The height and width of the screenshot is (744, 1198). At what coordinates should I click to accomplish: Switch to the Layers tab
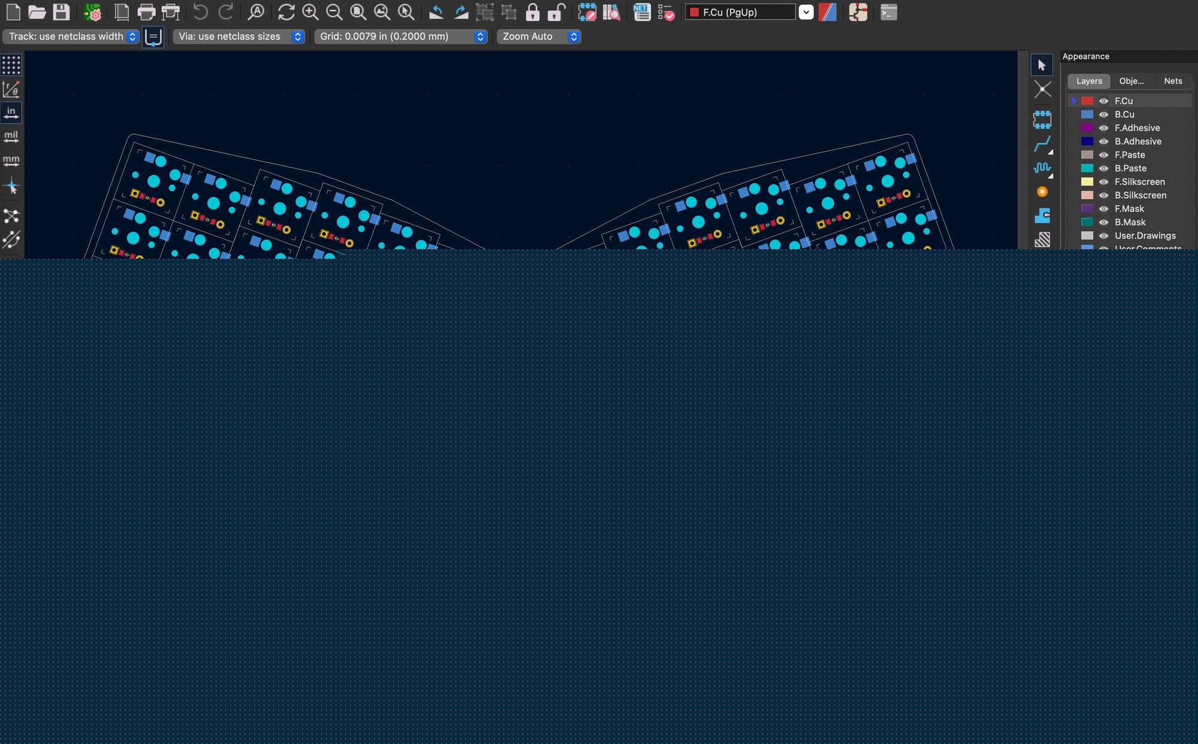pyautogui.click(x=1089, y=81)
